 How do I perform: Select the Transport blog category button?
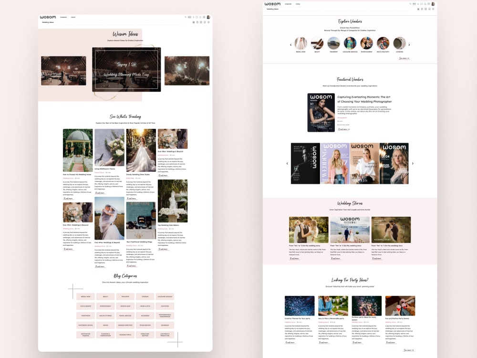pos(125,296)
